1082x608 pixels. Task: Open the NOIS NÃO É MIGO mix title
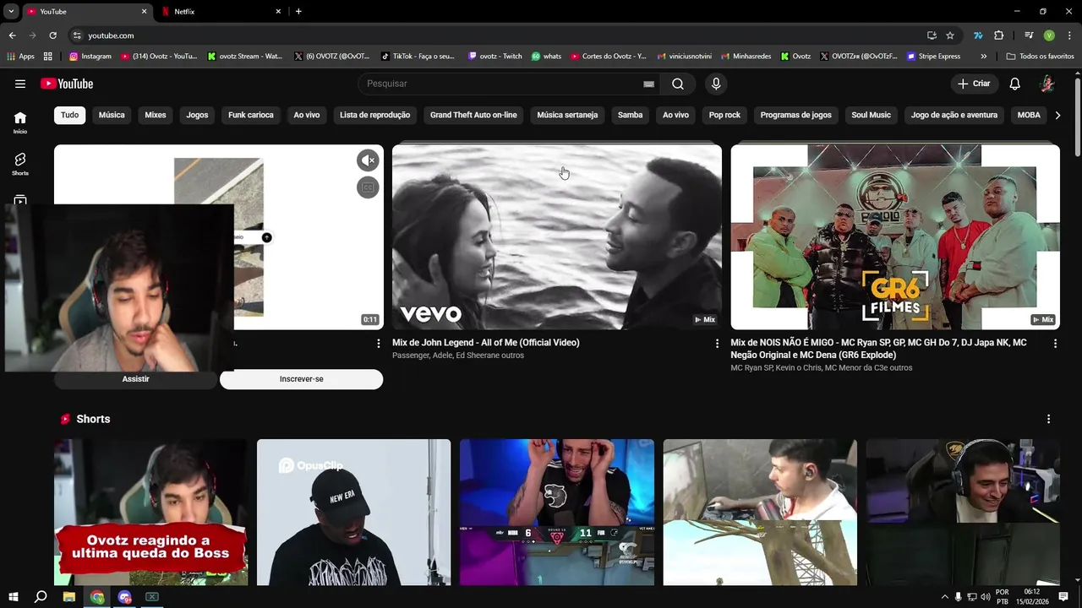pos(878,348)
